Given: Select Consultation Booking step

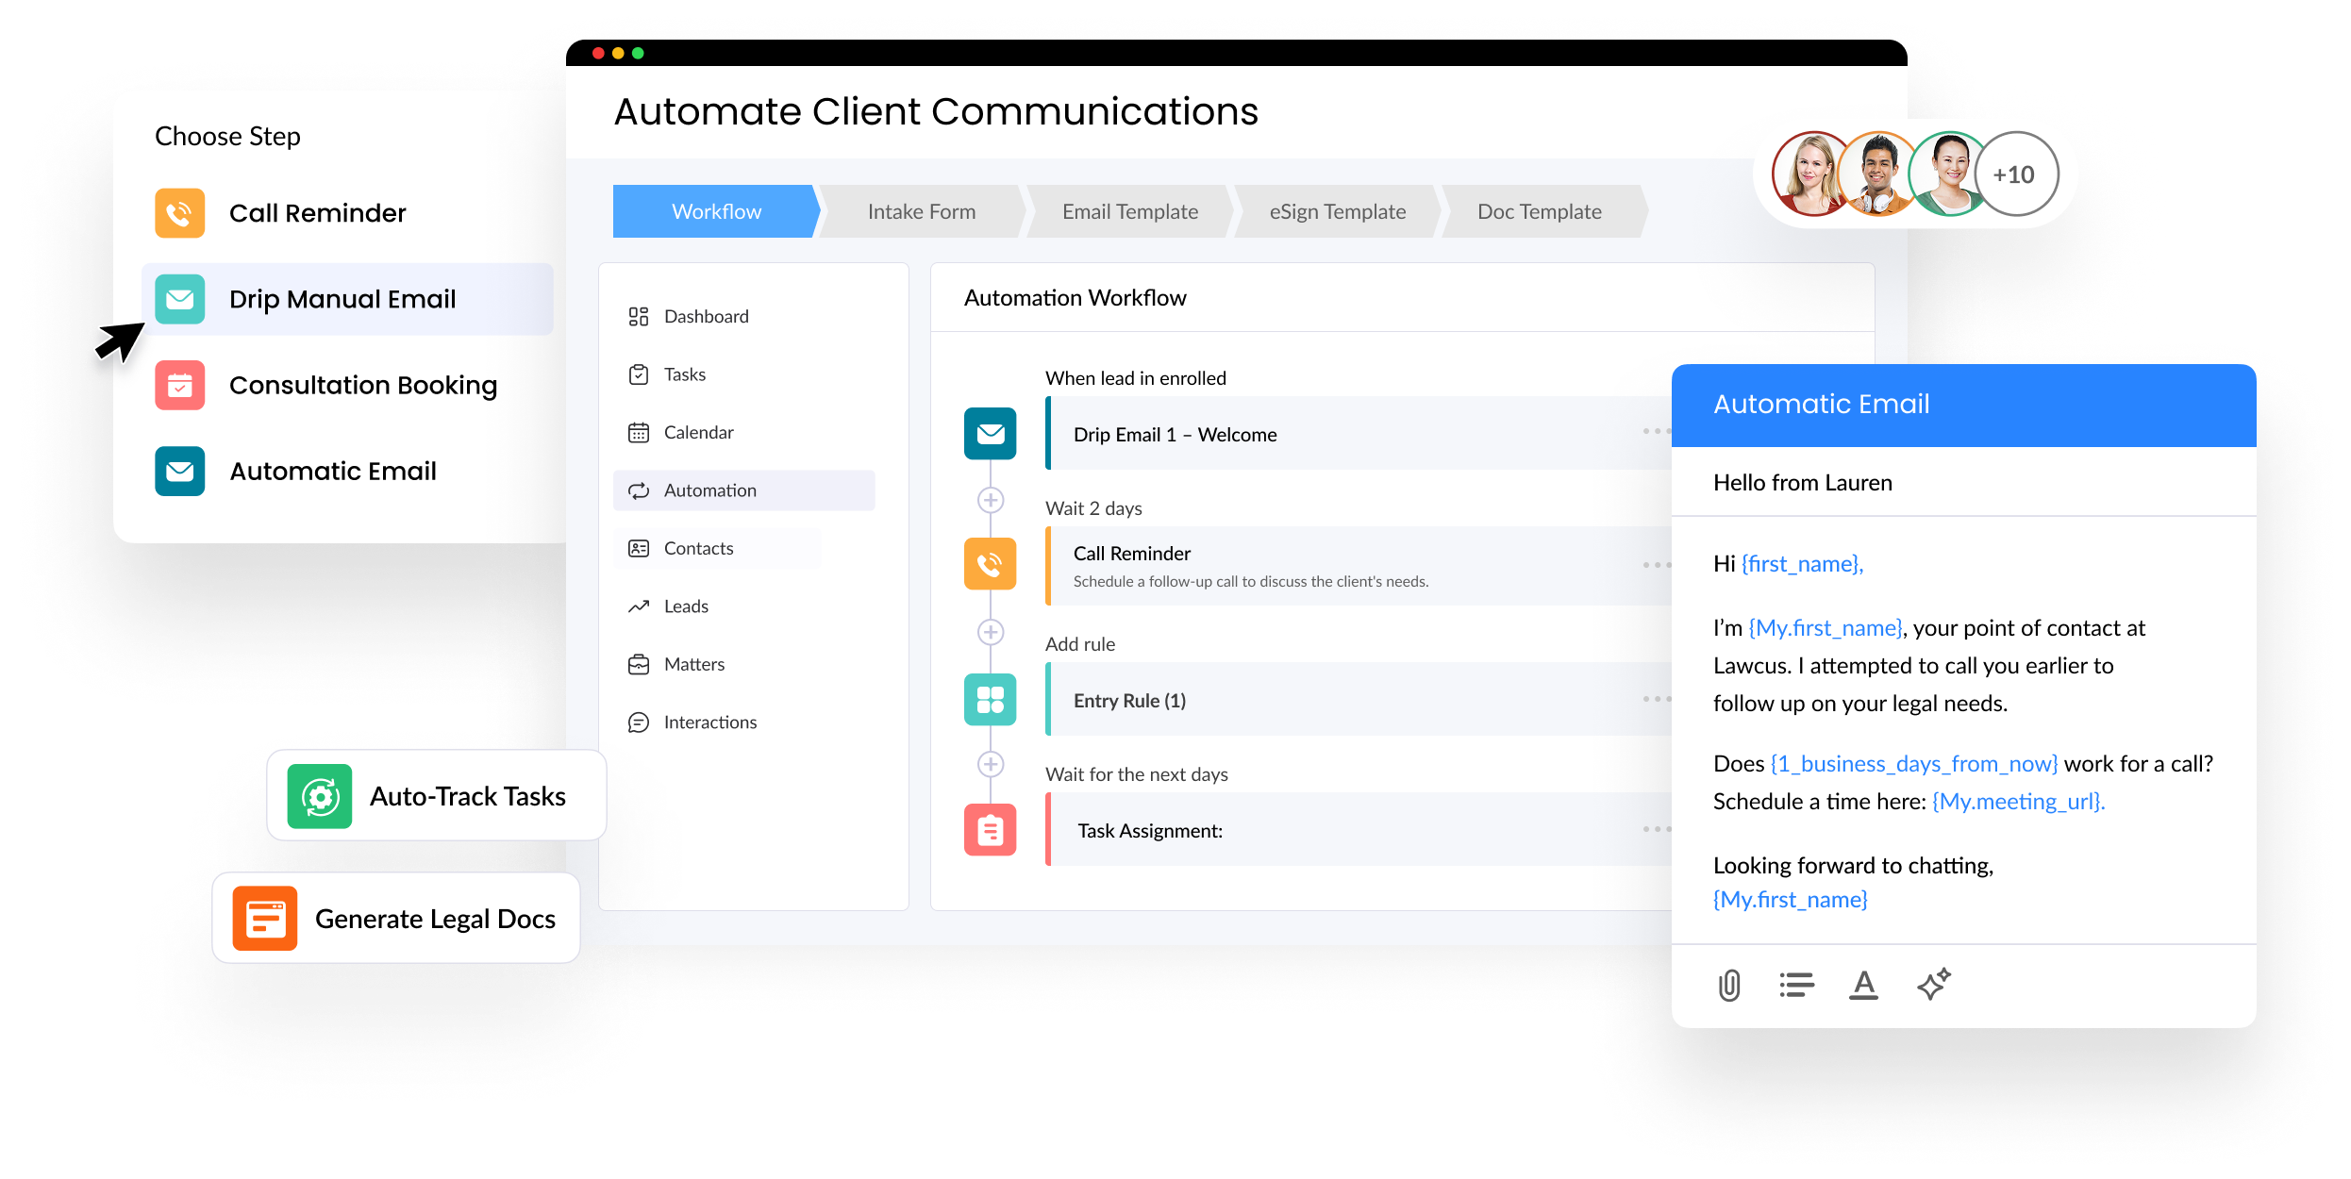Looking at the screenshot, I should point(362,385).
